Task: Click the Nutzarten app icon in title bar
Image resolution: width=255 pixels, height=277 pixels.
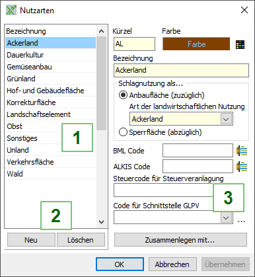Action: coord(11,11)
